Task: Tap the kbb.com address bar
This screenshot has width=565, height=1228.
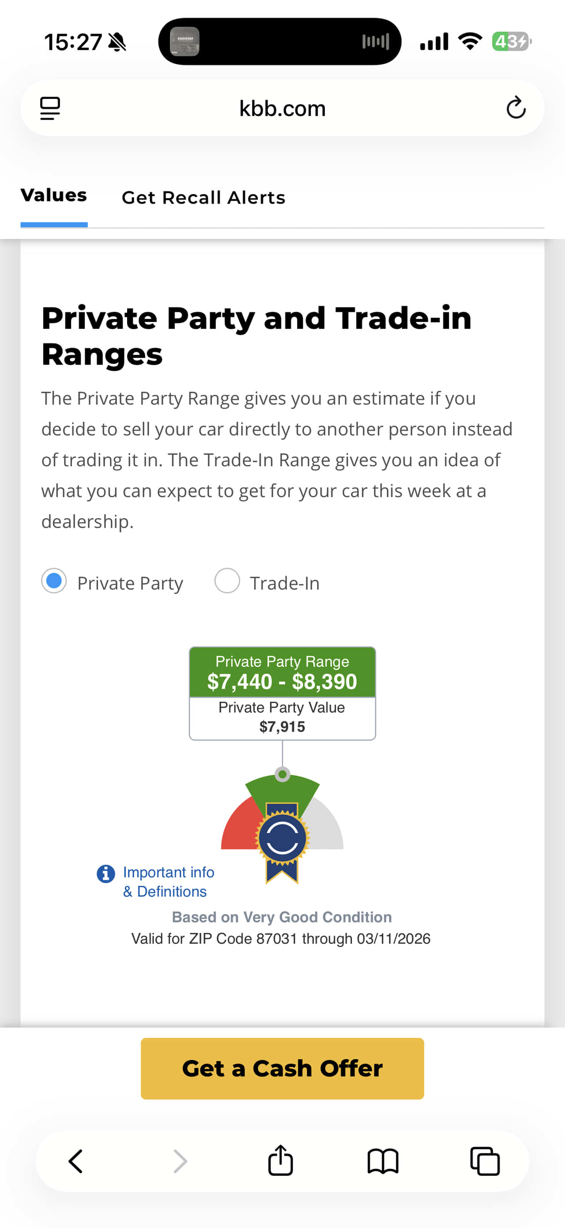Action: pos(282,107)
